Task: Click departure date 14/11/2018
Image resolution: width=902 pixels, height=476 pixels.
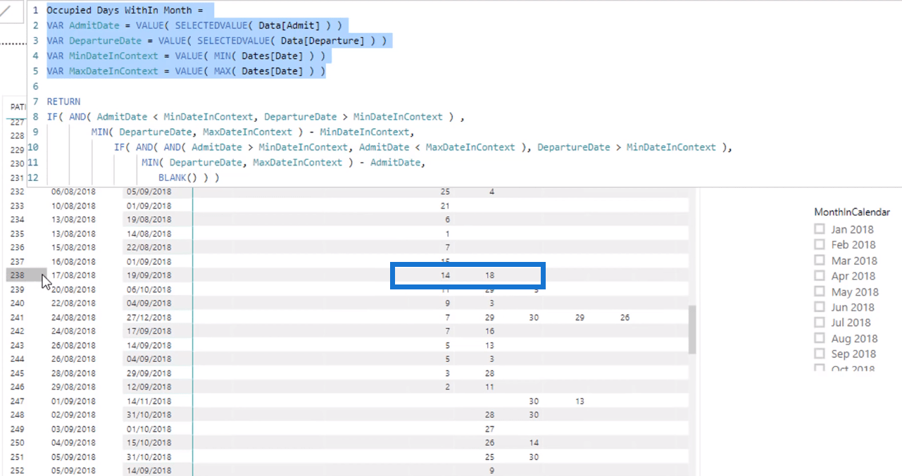Action: 149,401
